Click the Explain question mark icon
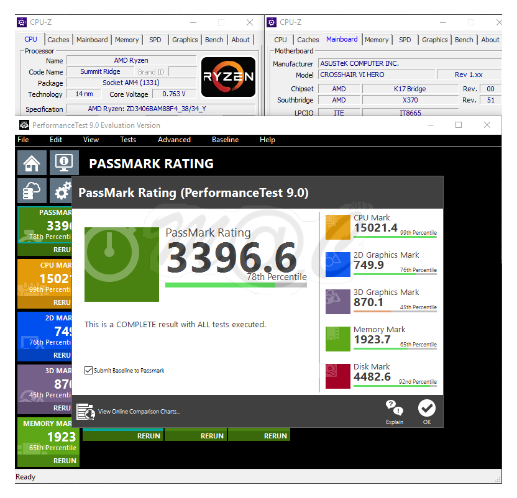The width and height of the screenshot is (517, 498). tap(395, 408)
